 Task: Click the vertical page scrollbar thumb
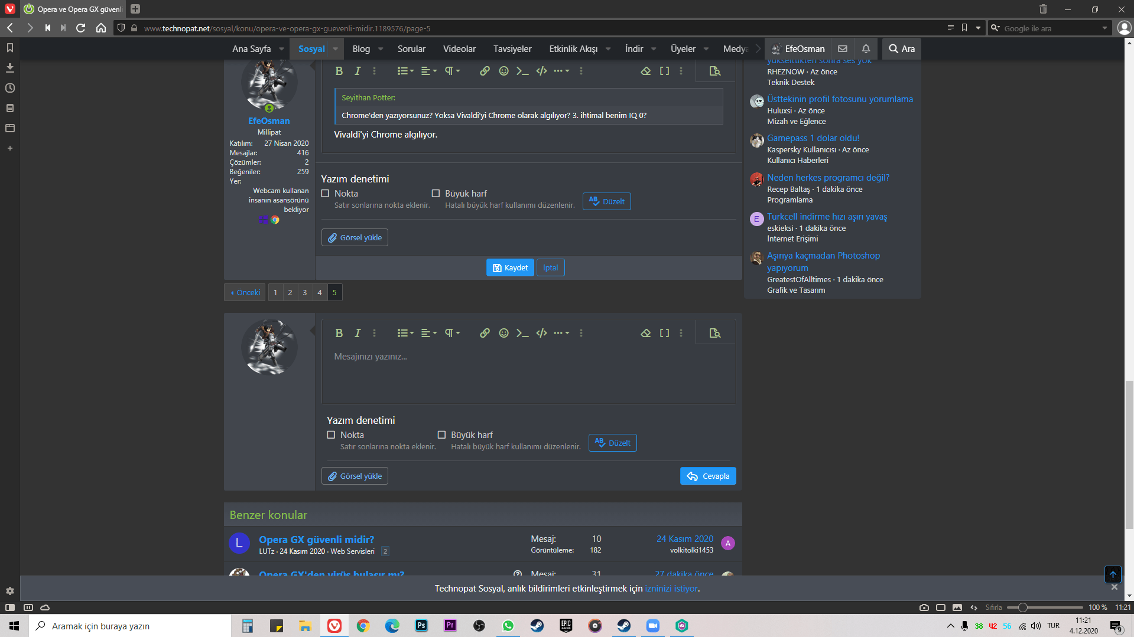(1129, 455)
